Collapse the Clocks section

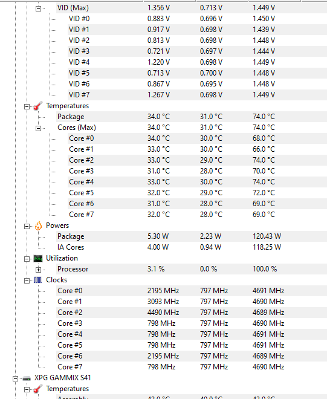(x=27, y=281)
